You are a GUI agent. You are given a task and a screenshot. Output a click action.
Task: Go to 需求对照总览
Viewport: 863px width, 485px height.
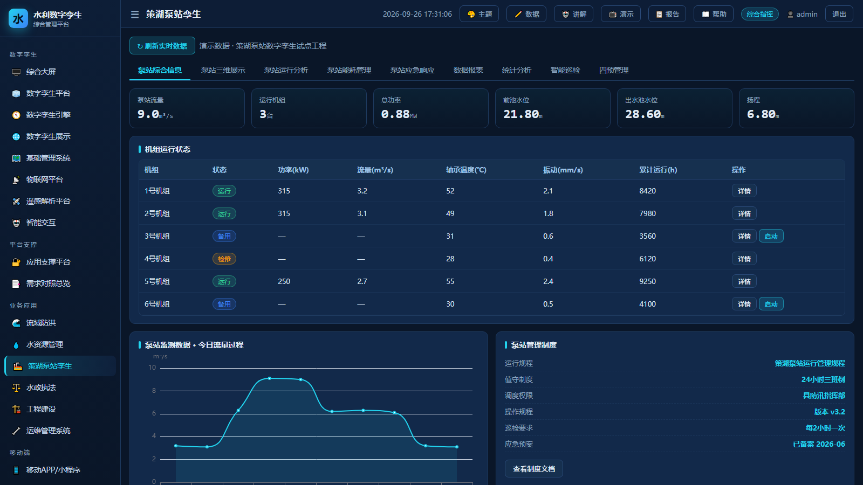(60, 283)
